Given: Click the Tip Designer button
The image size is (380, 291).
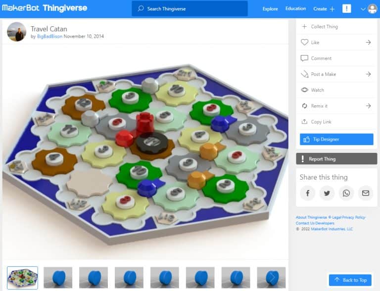Looking at the screenshot, I should click(336, 139).
